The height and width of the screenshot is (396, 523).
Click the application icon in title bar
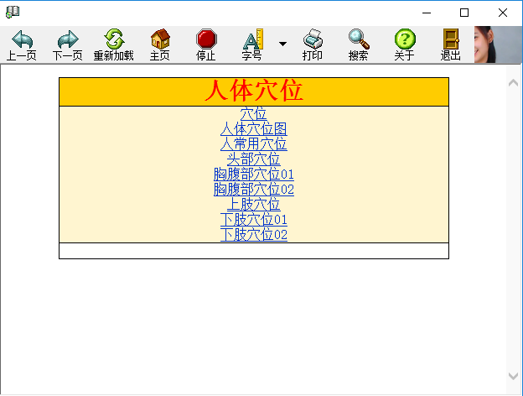tap(12, 12)
